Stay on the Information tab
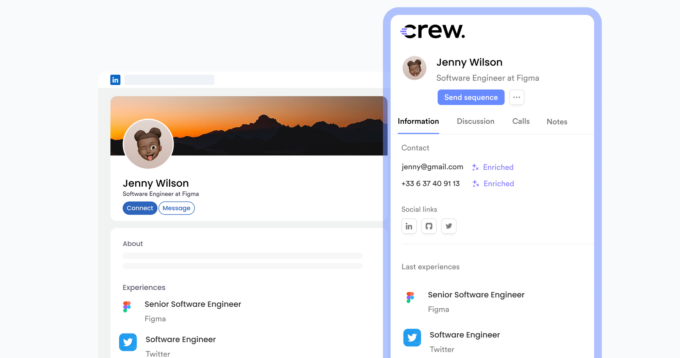 418,121
